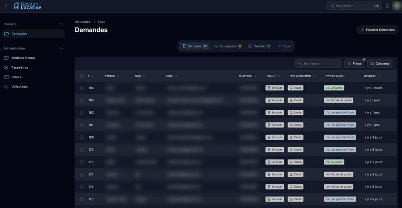Click the people icon for Utilisateurs

[x=6, y=87]
